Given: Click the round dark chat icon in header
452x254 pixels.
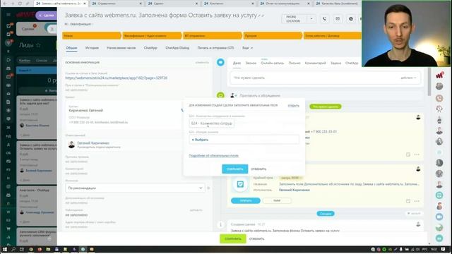Looking at the screenshot, I should tap(350, 19).
